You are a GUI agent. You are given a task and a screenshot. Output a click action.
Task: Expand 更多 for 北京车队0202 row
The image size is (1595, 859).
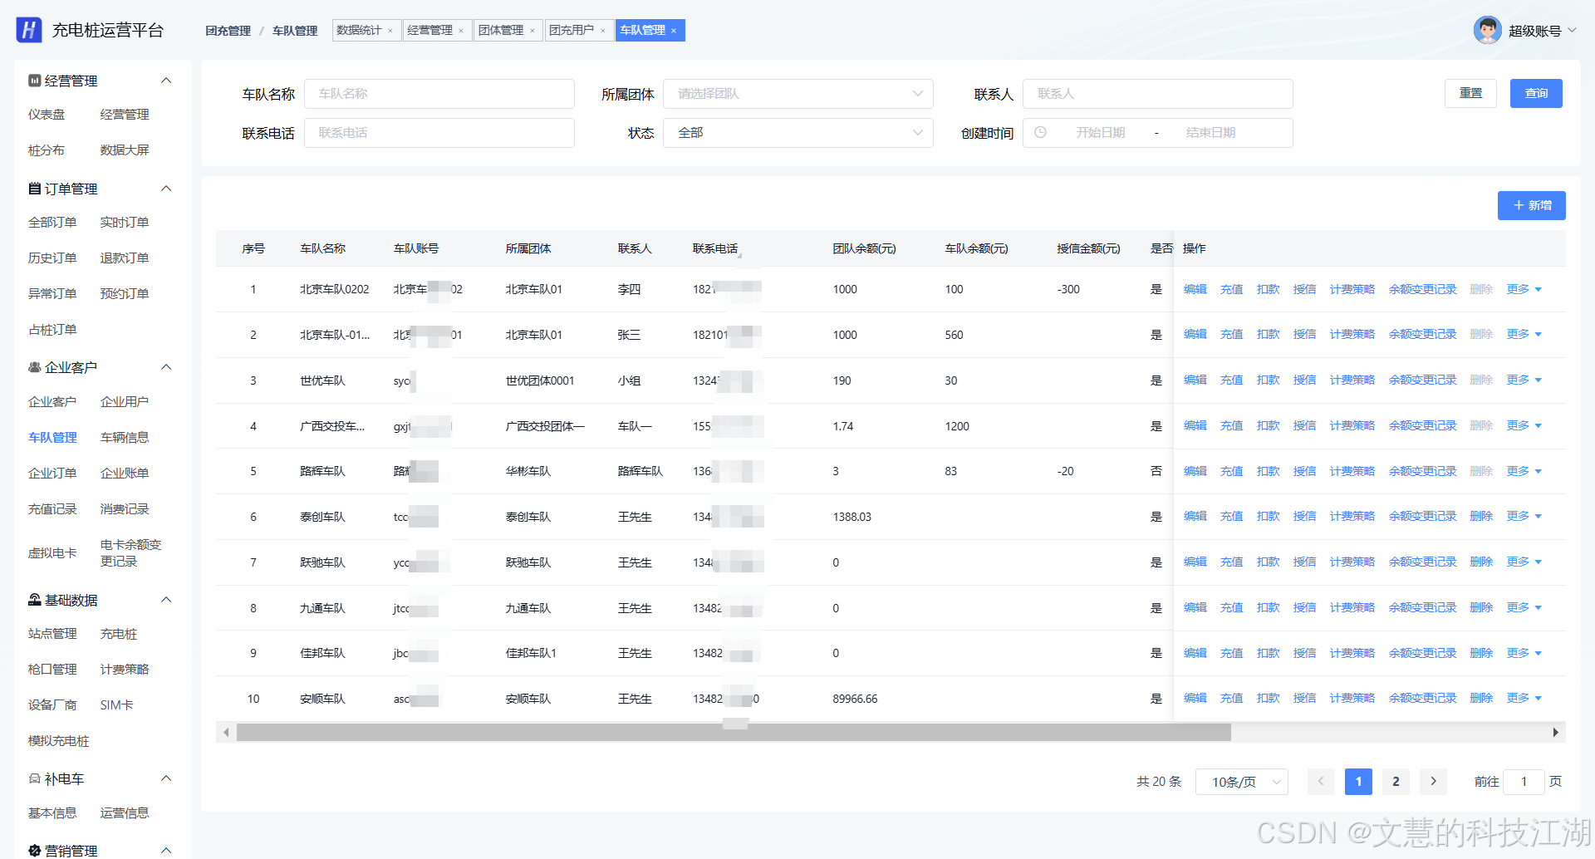pyautogui.click(x=1524, y=289)
